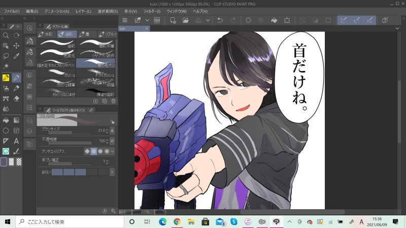This screenshot has height=228, width=406.
Task: Click the Undo arrow in command bar
Action: pyautogui.click(x=220, y=20)
